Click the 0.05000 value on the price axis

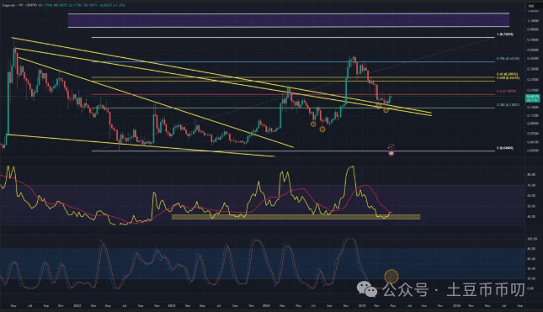click(x=533, y=151)
